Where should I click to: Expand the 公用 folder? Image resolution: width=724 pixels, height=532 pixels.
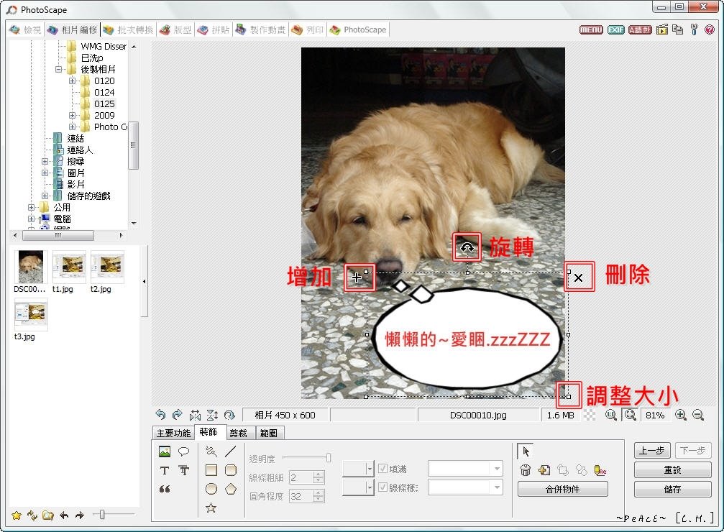[32, 207]
